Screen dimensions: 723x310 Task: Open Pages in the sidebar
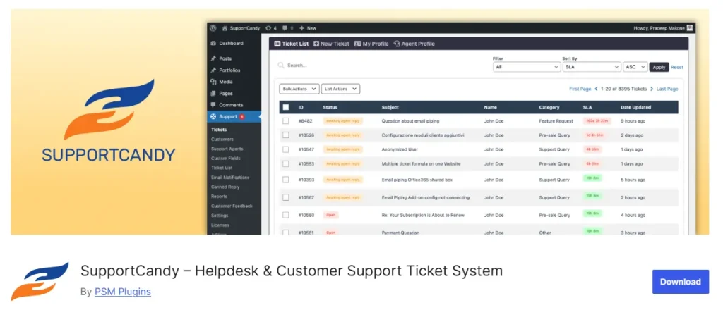222,94
